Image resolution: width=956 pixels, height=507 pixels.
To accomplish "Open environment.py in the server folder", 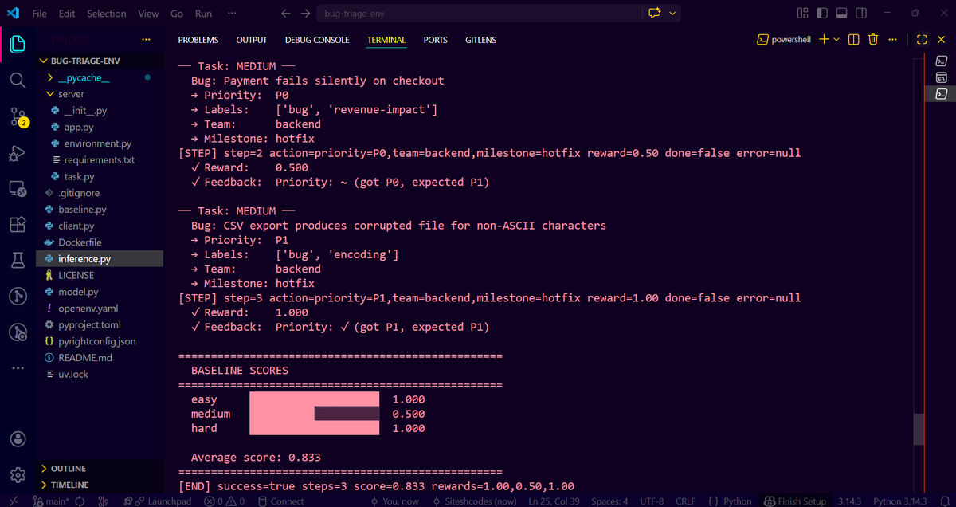I will click(100, 143).
